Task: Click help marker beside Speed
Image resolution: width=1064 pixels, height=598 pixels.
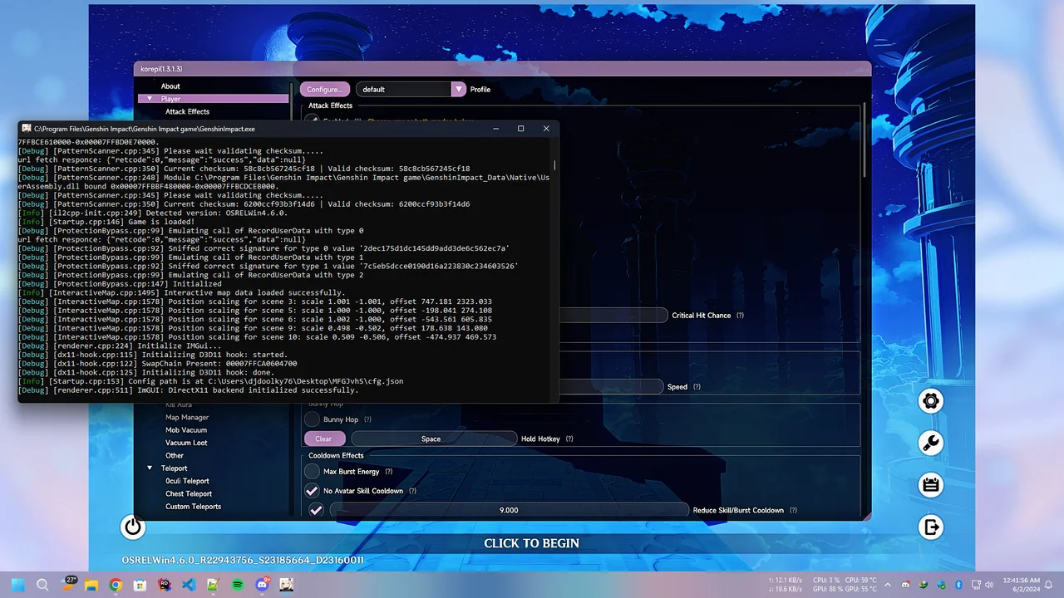Action: pyautogui.click(x=697, y=386)
